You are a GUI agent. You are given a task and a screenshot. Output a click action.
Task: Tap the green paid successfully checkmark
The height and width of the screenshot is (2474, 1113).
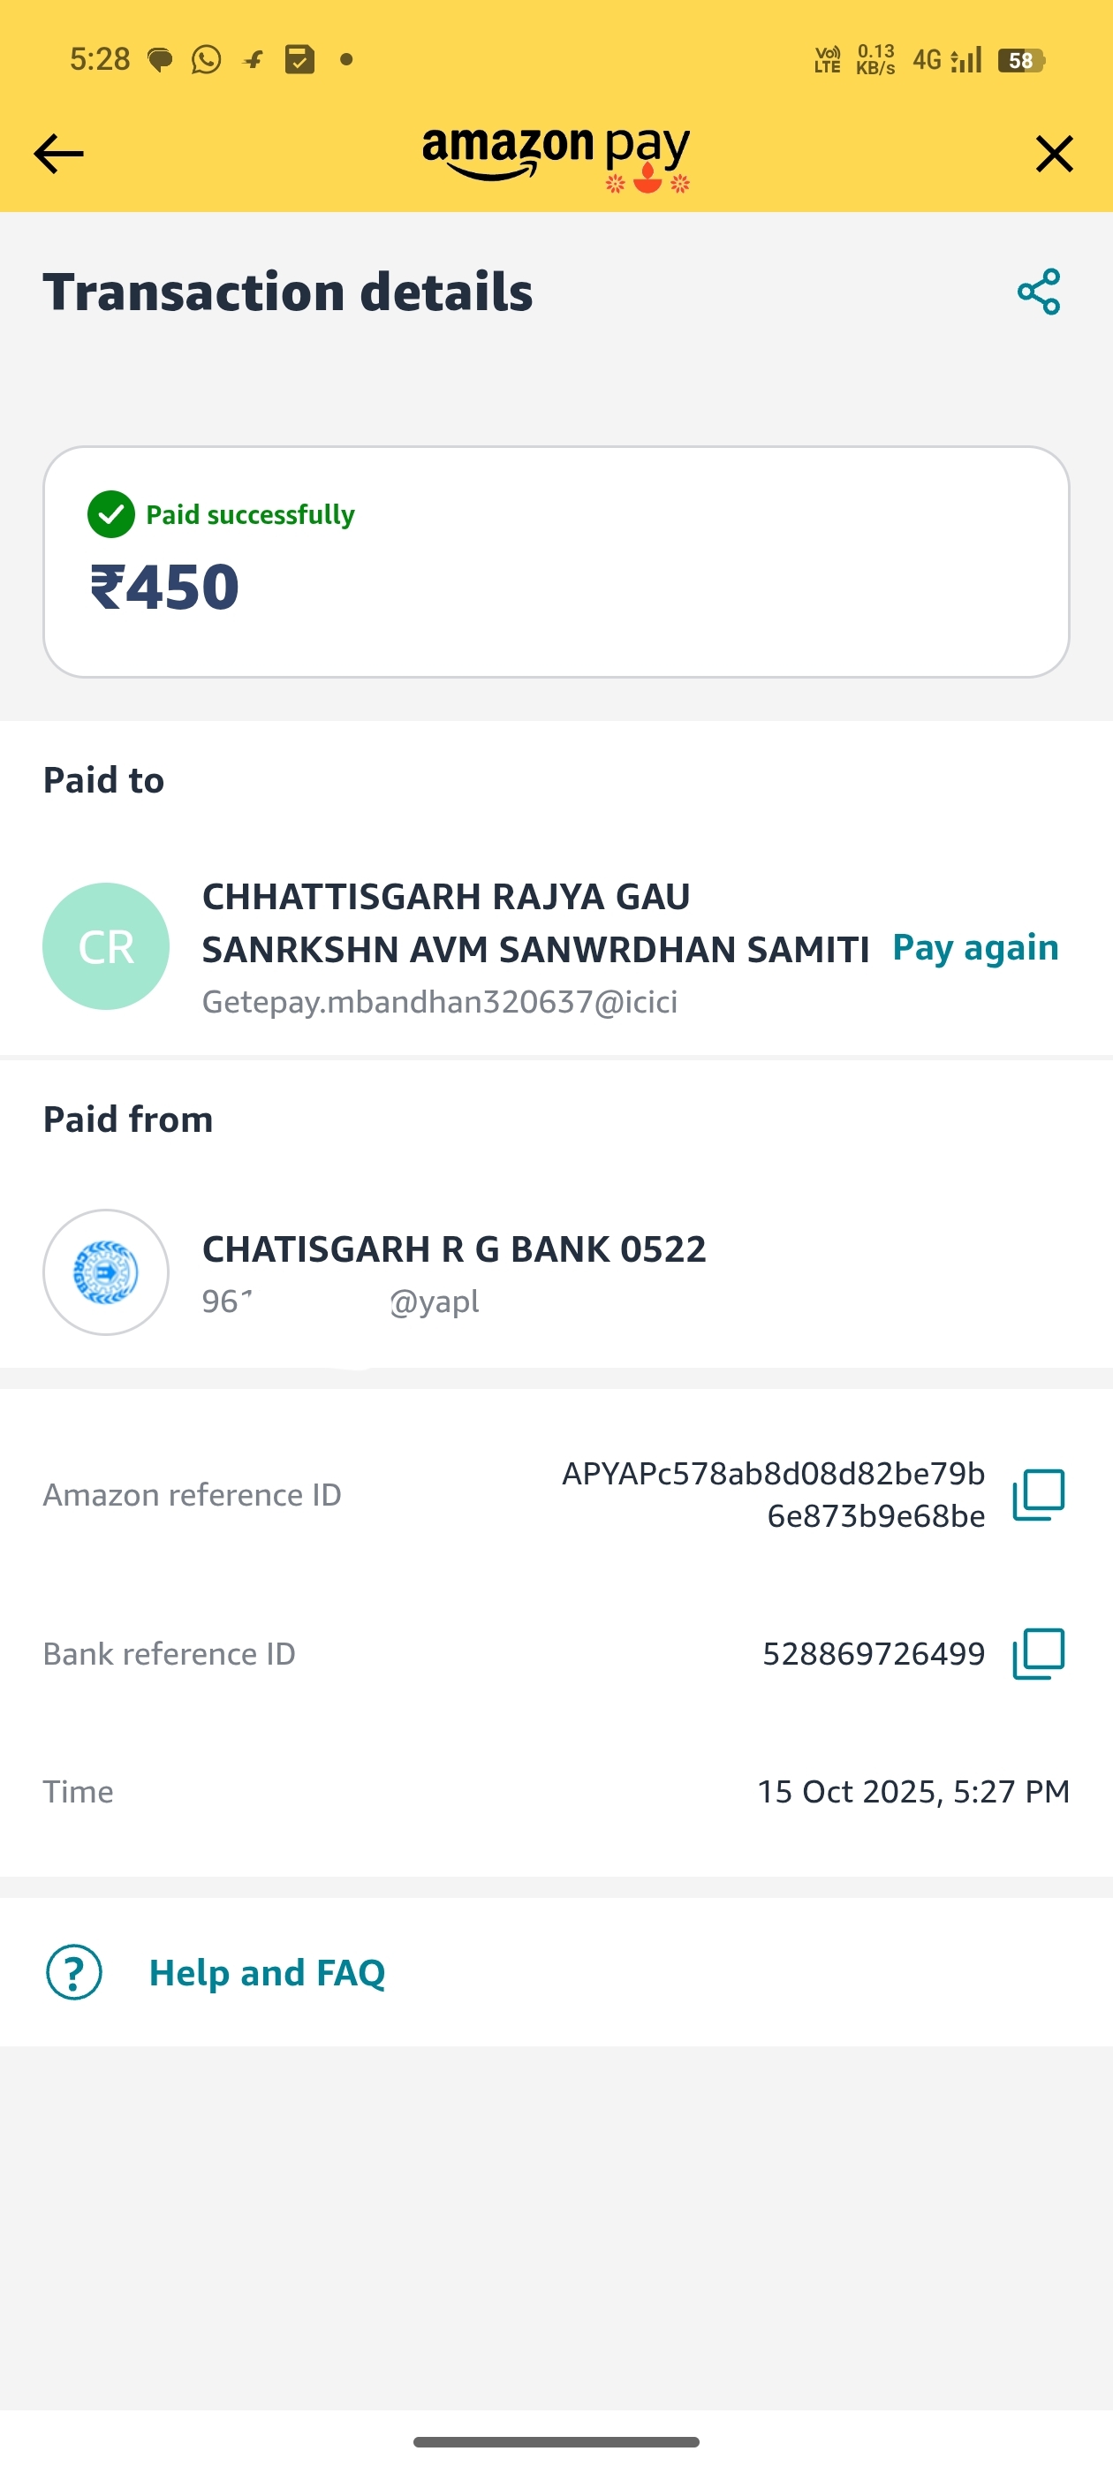(111, 515)
